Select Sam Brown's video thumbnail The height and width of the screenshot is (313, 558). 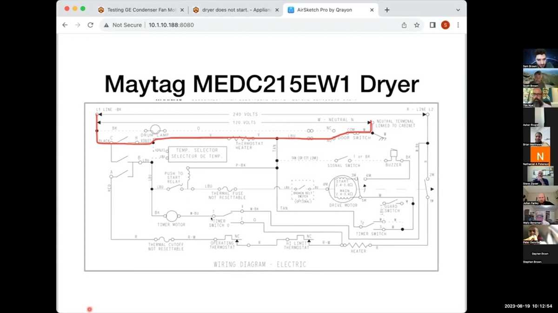click(x=540, y=58)
